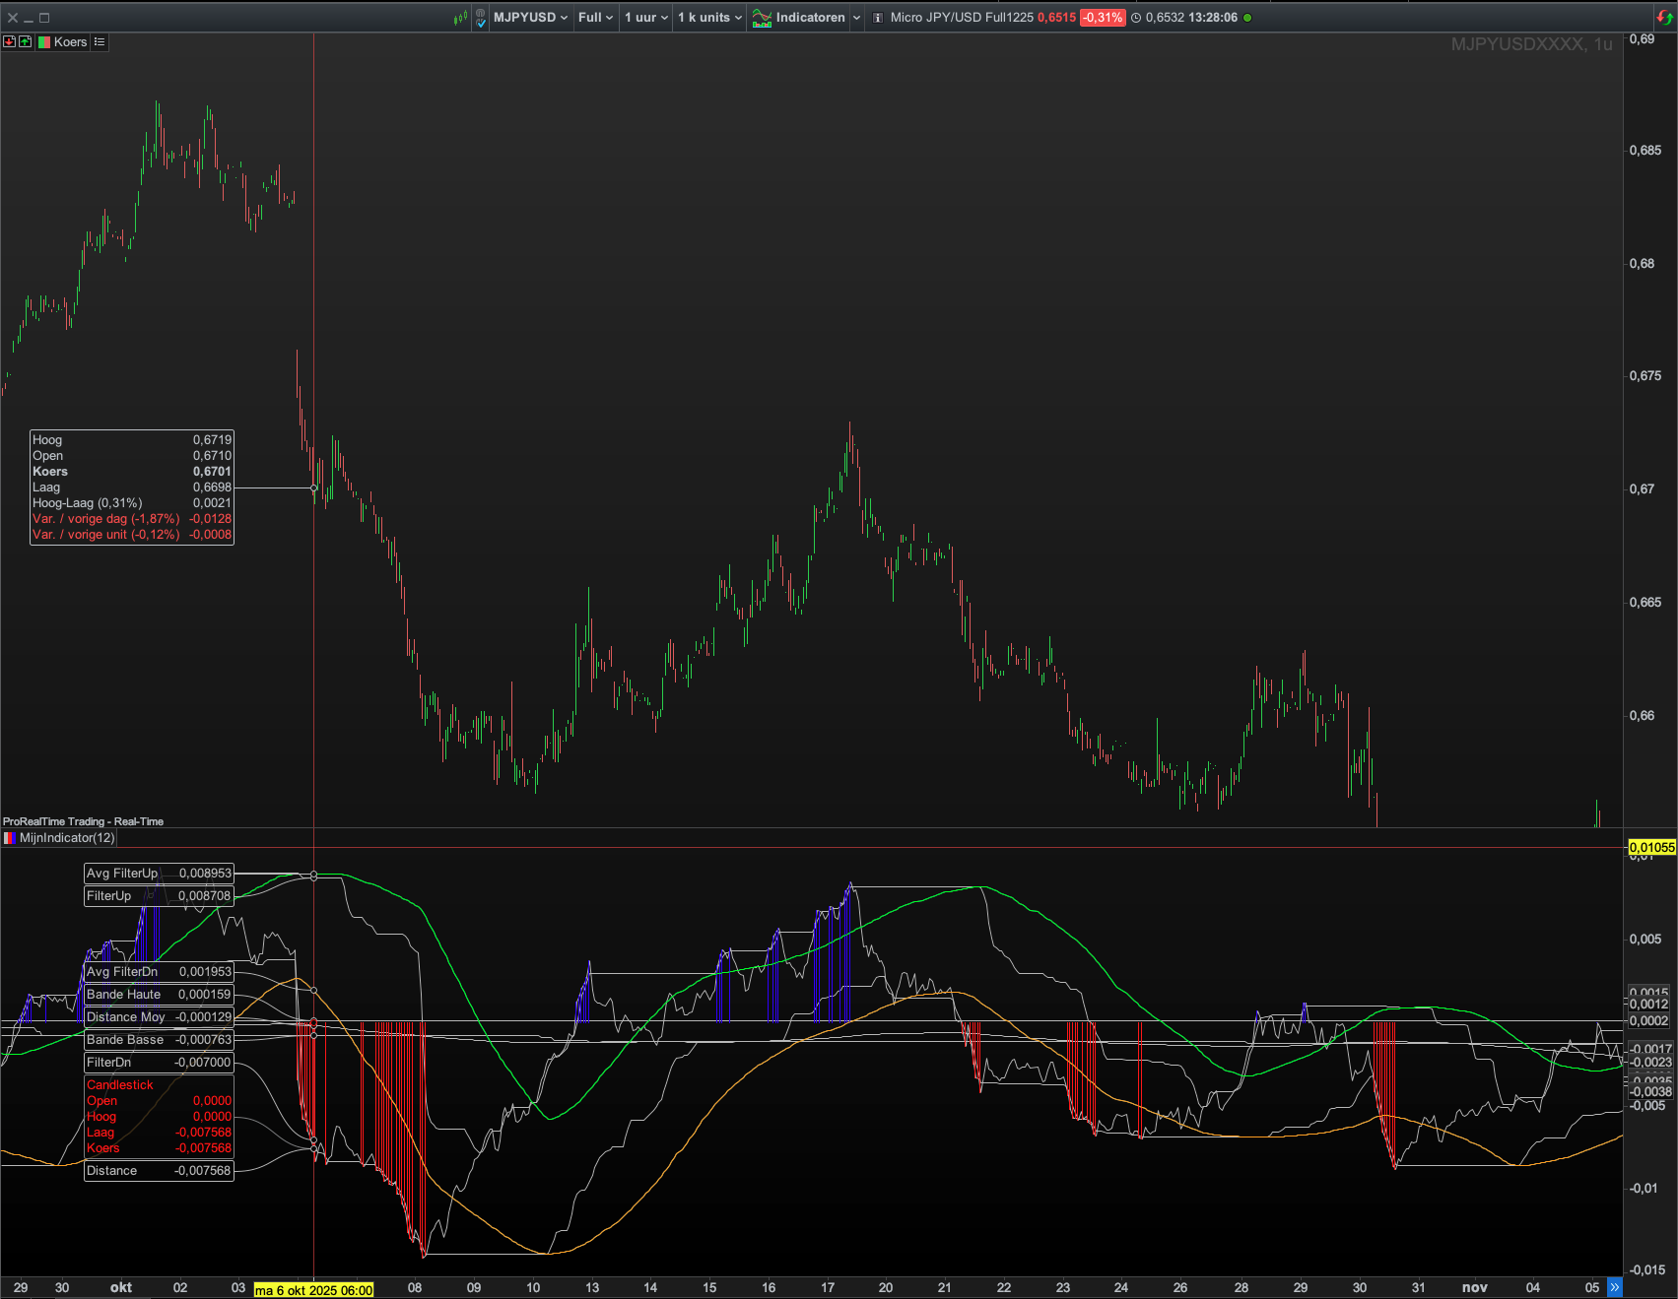Click the MJPYUSDXXXX, 1u chart label

(x=1532, y=44)
